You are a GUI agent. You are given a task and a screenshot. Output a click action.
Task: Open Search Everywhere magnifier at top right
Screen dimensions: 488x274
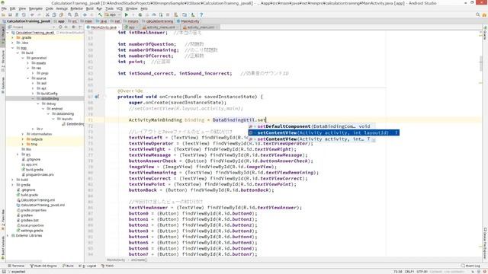pyautogui.click(x=477, y=14)
